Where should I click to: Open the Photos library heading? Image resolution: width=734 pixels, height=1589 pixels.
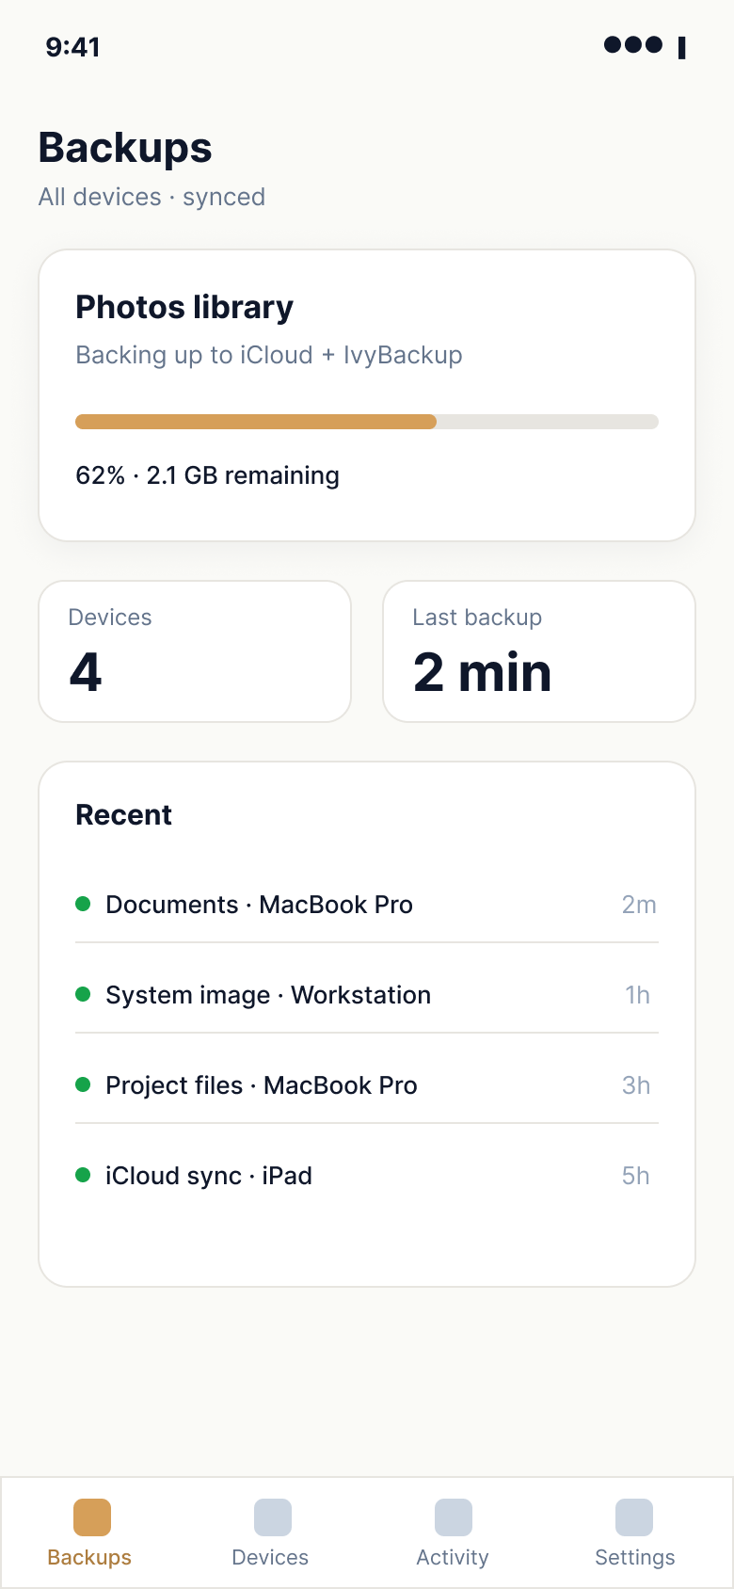coord(184,307)
